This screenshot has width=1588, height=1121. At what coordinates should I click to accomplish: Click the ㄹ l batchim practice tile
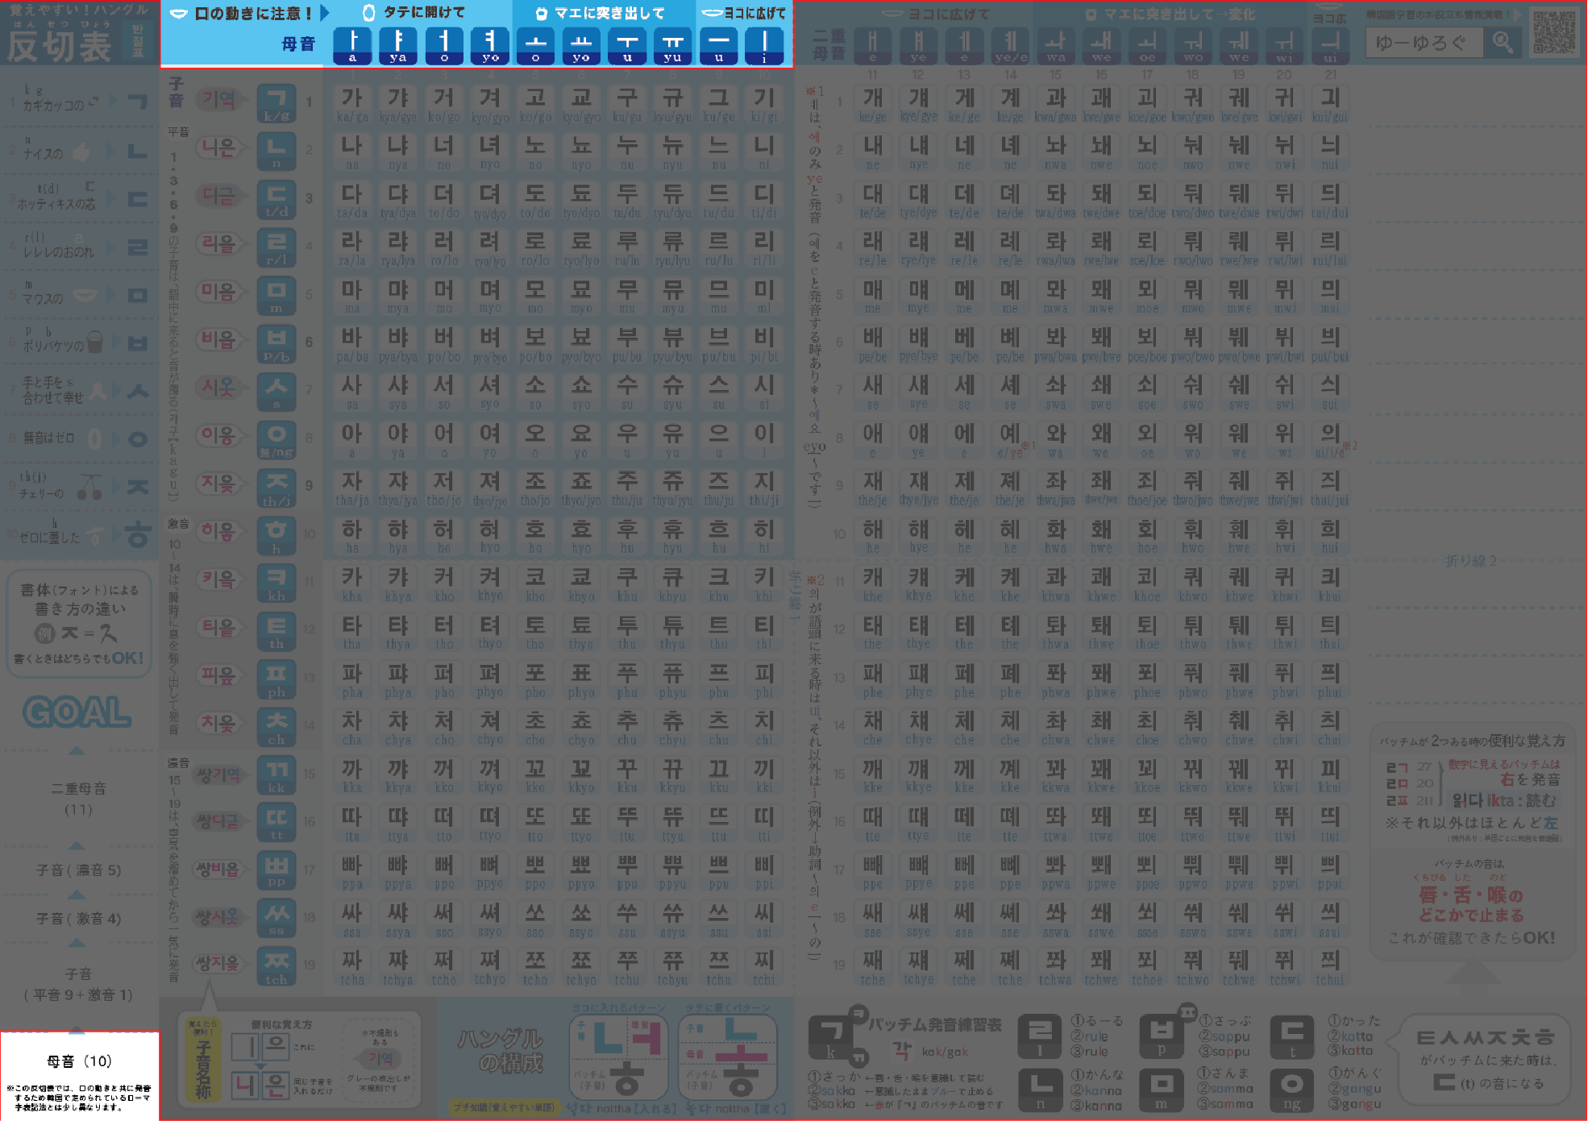click(x=1040, y=1036)
